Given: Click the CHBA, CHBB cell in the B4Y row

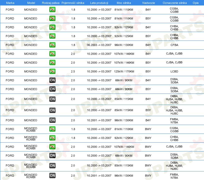Looking at the screenshot, I should tap(174, 28).
